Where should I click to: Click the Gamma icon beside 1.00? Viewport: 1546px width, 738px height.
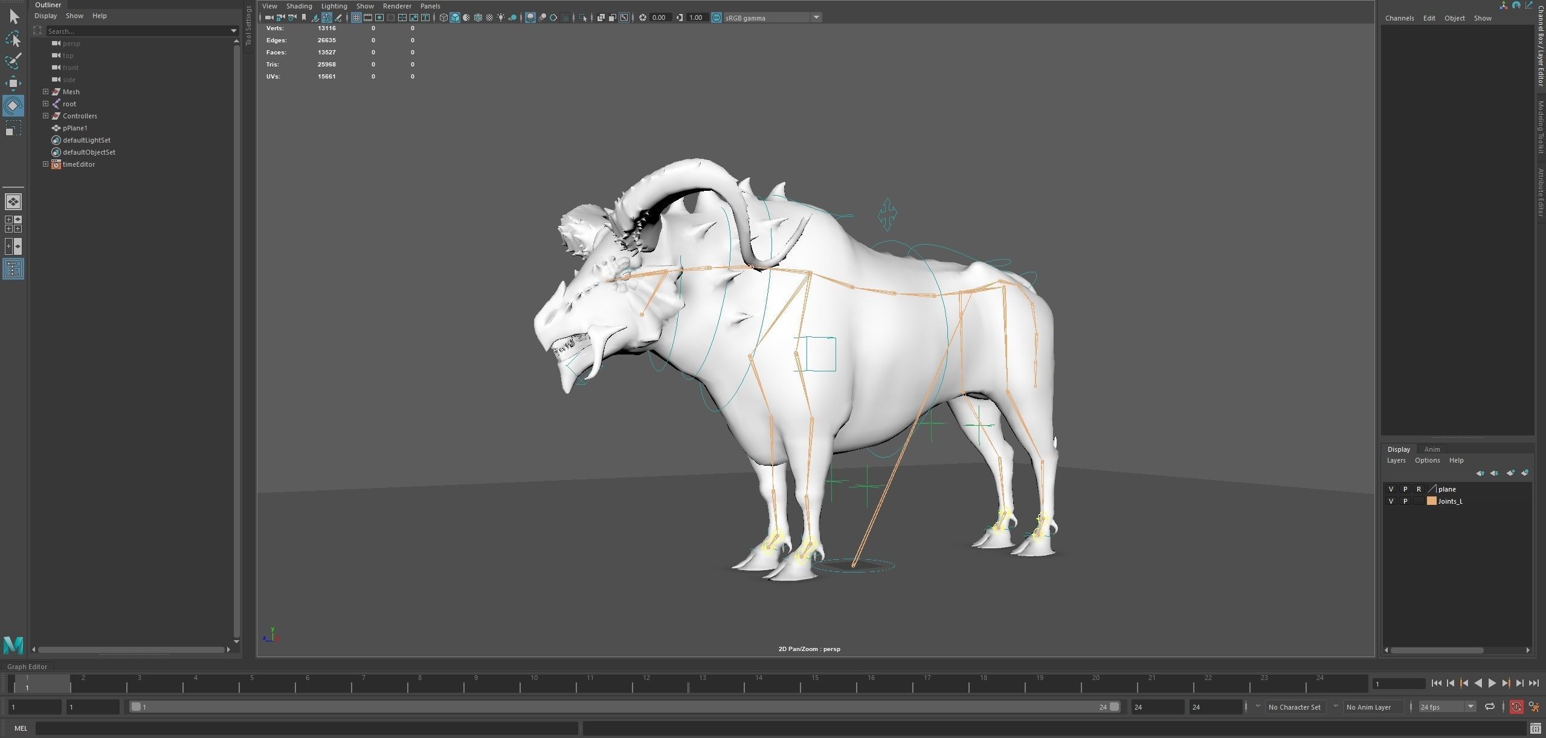click(x=680, y=18)
